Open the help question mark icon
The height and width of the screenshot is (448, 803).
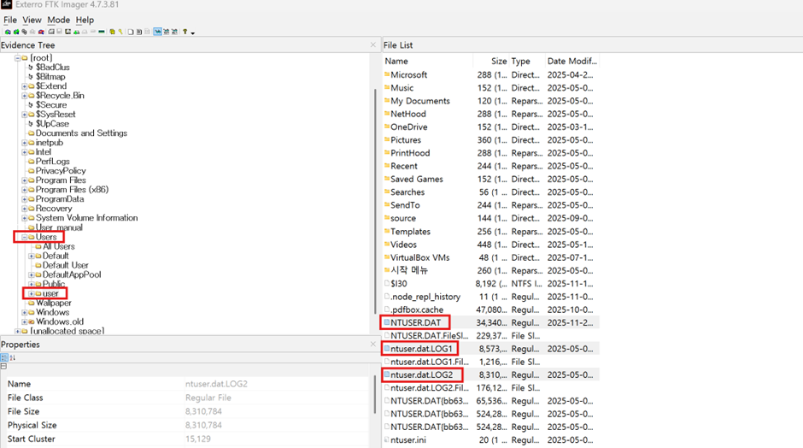[x=185, y=32]
